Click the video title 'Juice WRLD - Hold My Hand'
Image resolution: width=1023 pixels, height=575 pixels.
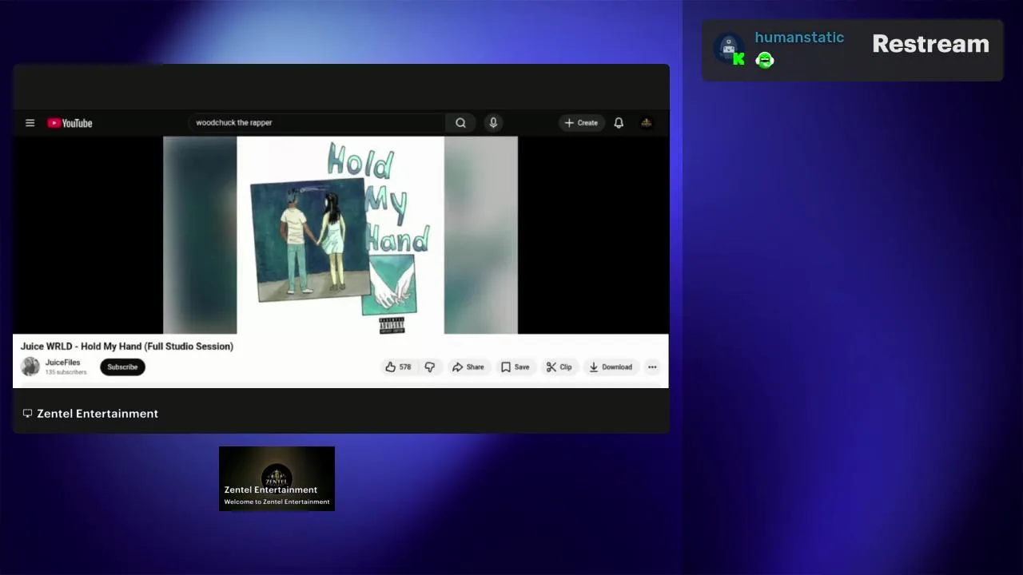click(127, 347)
